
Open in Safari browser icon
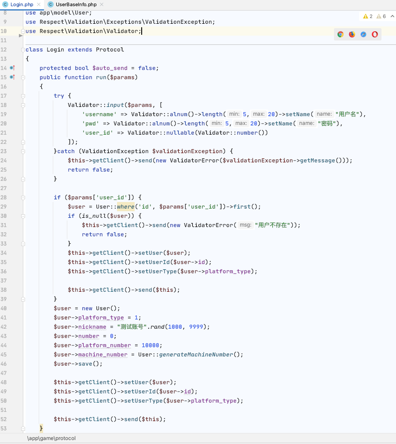point(363,35)
